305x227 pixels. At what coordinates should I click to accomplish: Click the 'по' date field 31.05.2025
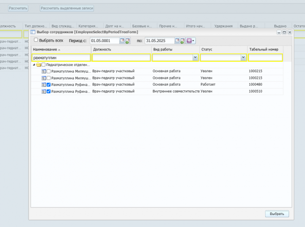tap(160, 41)
